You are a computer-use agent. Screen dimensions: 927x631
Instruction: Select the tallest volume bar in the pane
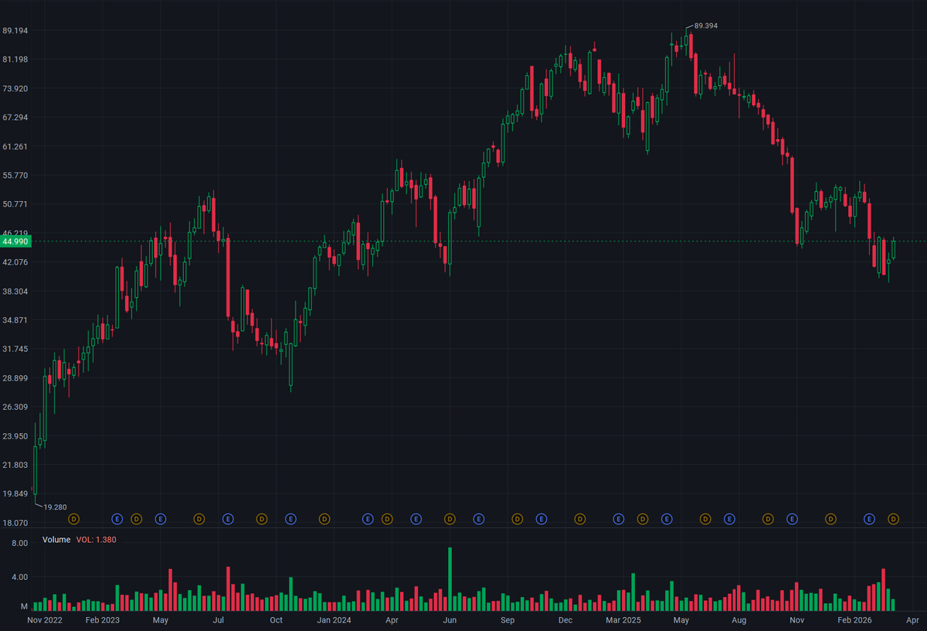(x=450, y=580)
